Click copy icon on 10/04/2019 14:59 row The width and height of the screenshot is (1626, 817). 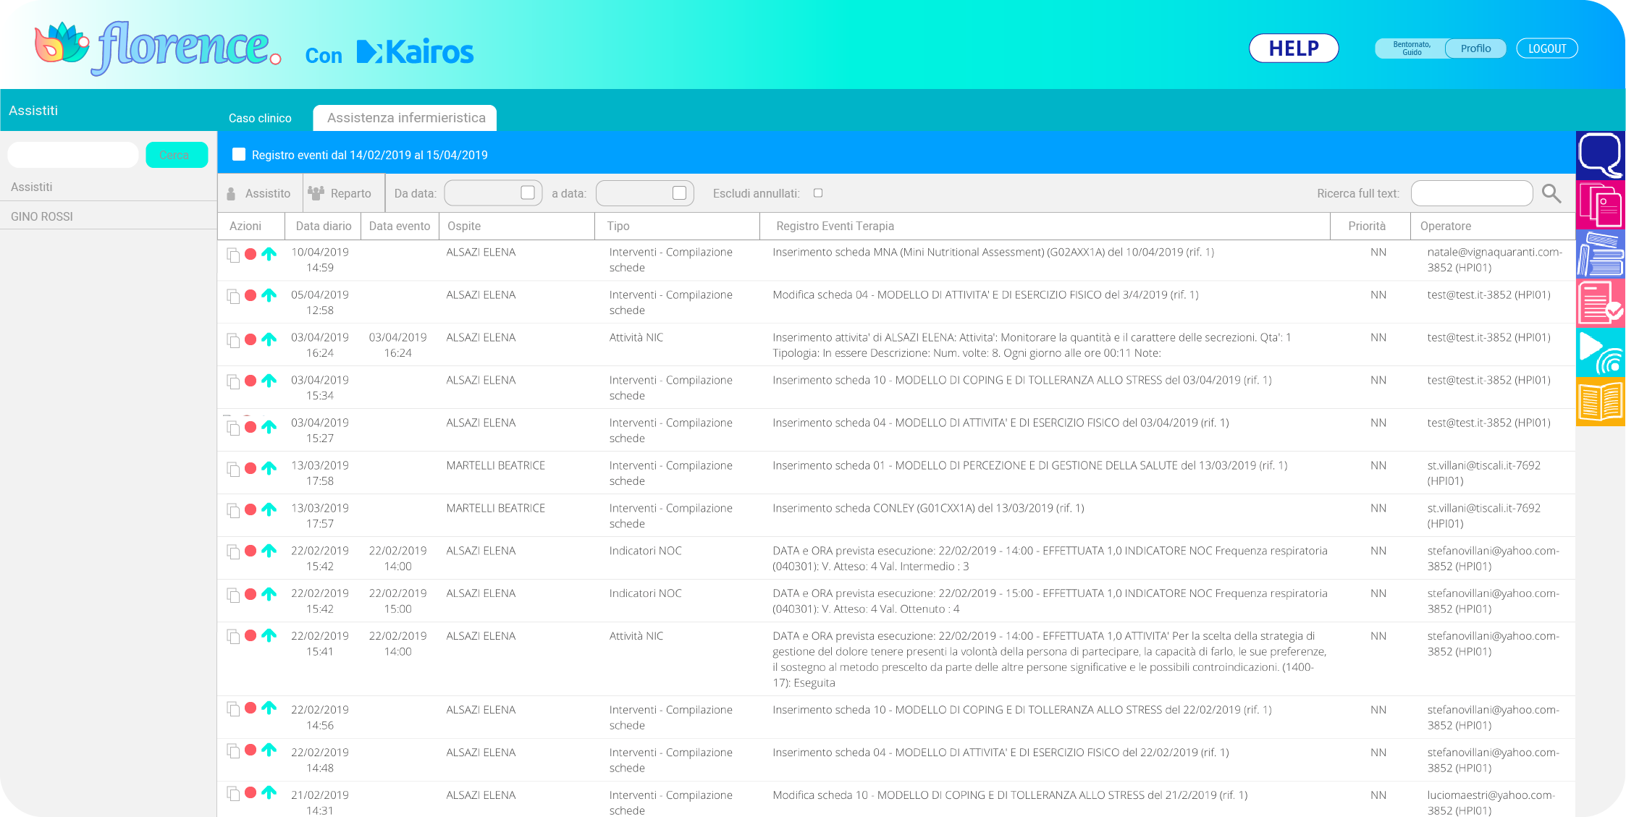pos(233,255)
